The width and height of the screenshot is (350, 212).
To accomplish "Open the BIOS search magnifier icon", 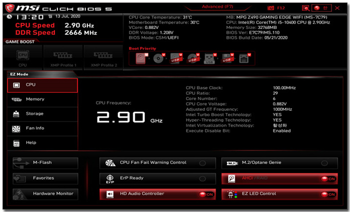I will [x=305, y=8].
